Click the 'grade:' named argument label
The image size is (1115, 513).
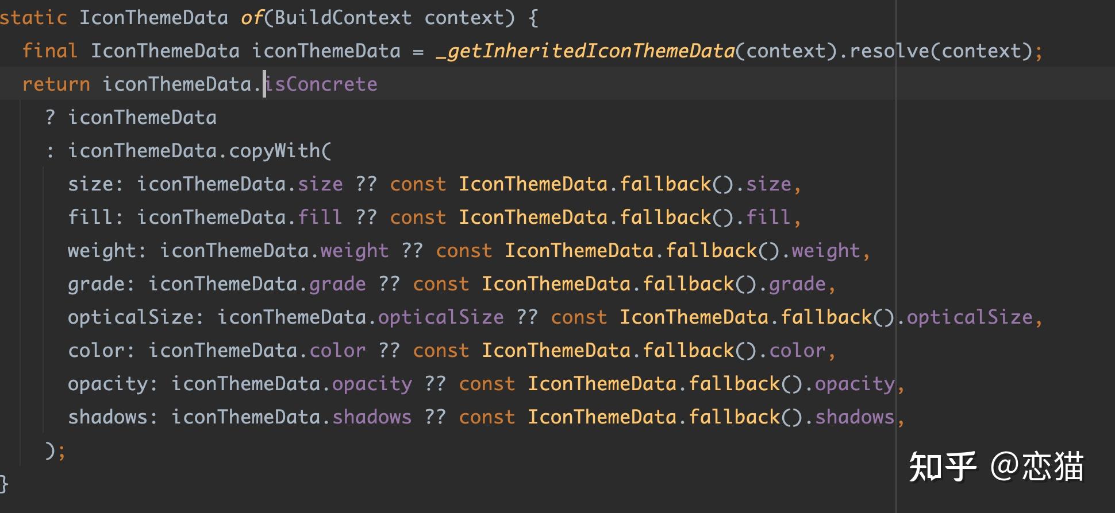[101, 284]
